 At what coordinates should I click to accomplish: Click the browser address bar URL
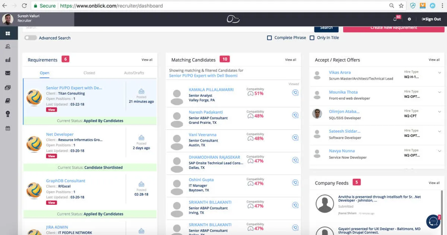pyautogui.click(x=111, y=6)
